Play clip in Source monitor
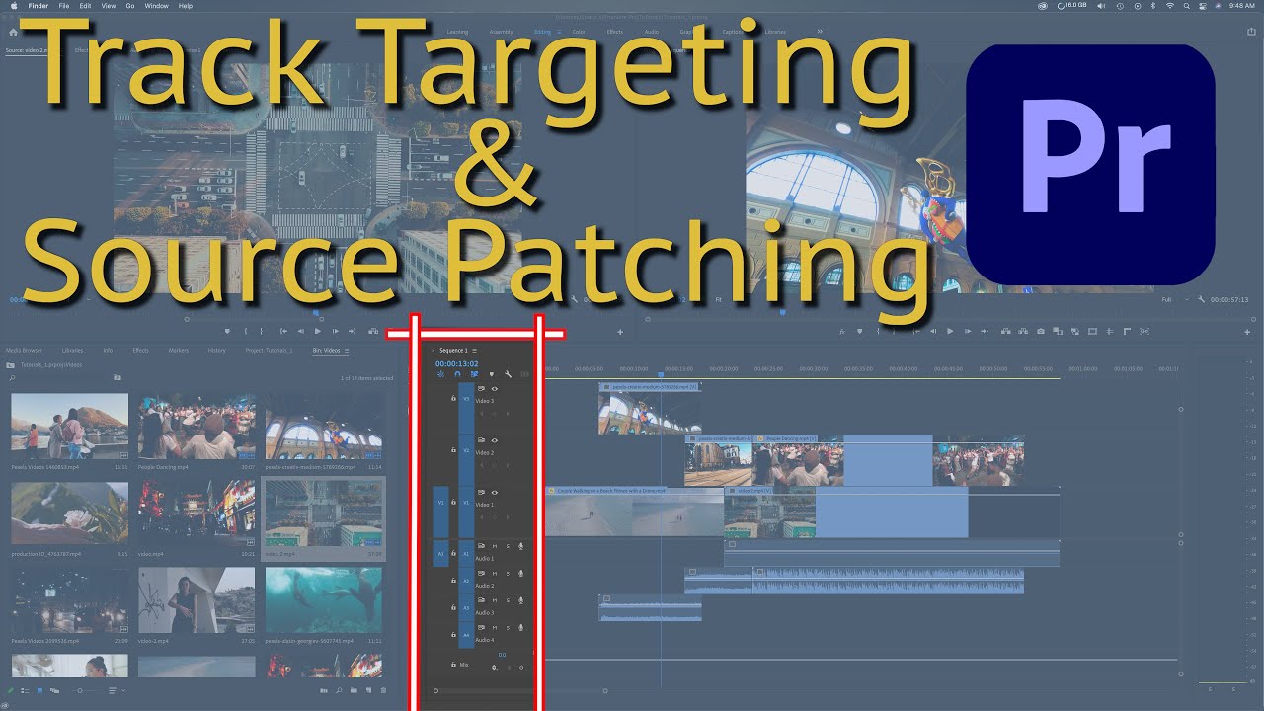This screenshot has height=711, width=1264. (317, 332)
